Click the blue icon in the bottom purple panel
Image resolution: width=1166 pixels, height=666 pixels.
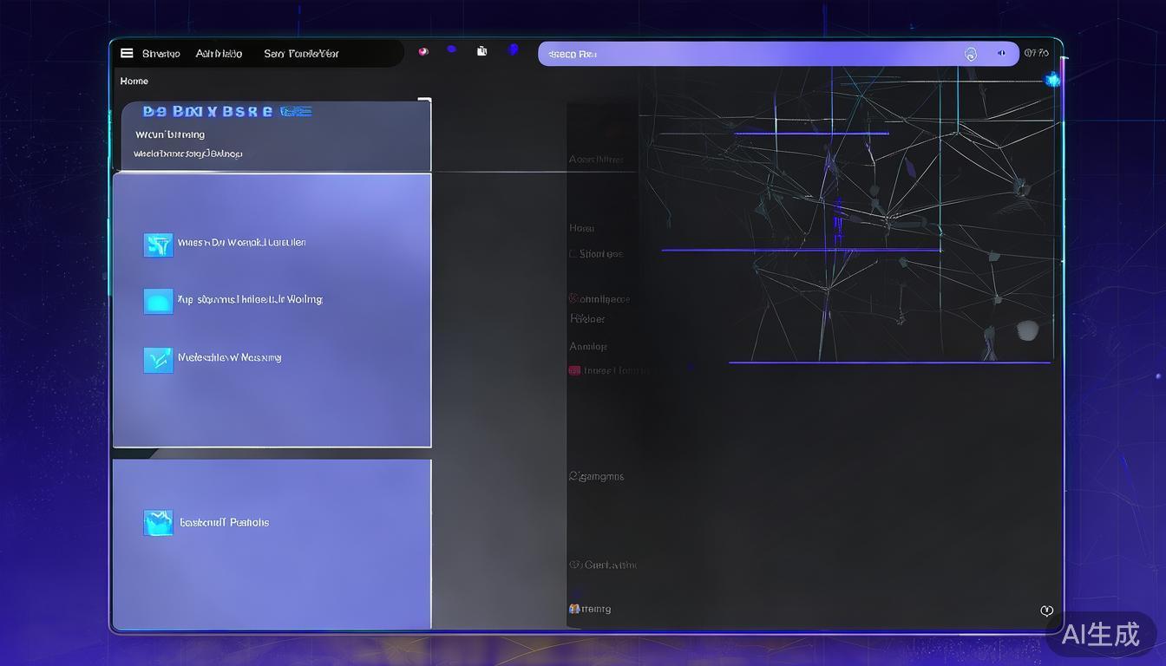(x=158, y=522)
